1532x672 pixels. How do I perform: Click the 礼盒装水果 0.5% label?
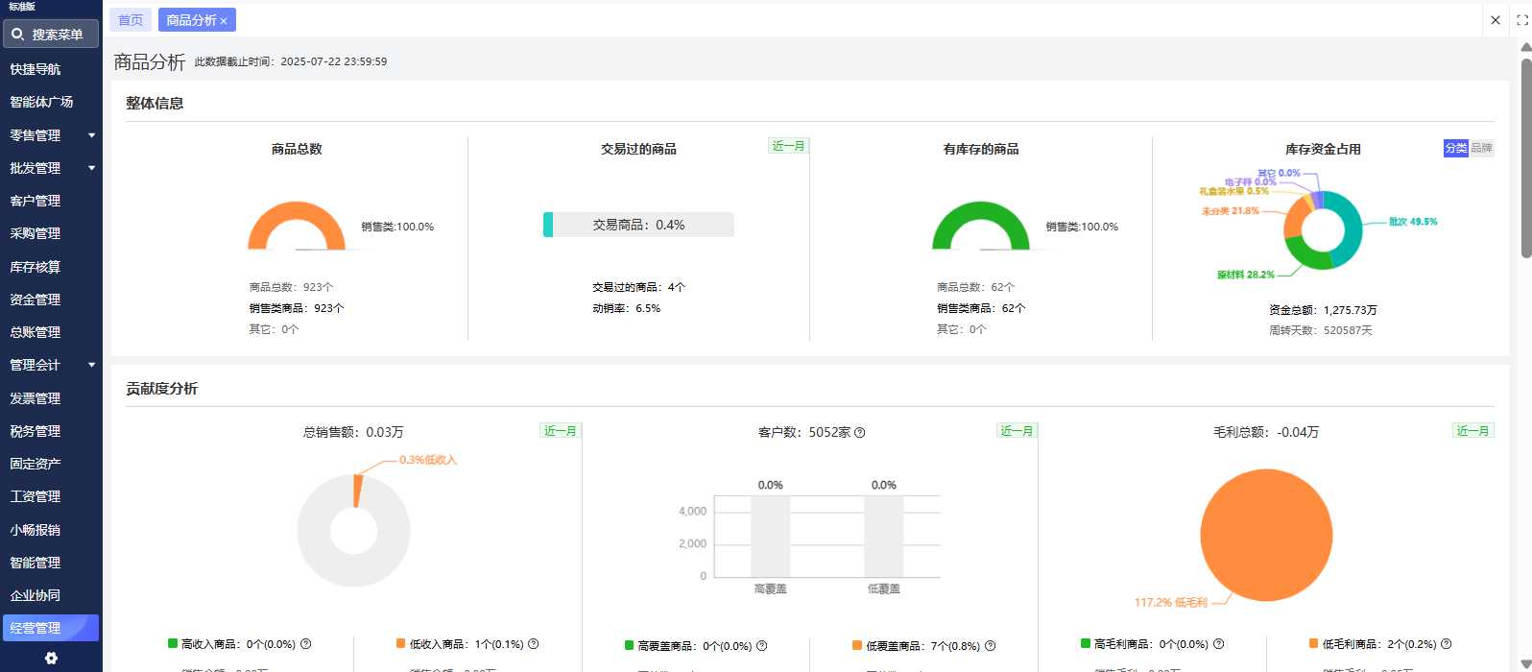1233,191
